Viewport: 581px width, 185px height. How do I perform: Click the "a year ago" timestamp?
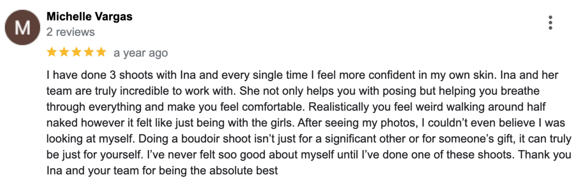(140, 53)
